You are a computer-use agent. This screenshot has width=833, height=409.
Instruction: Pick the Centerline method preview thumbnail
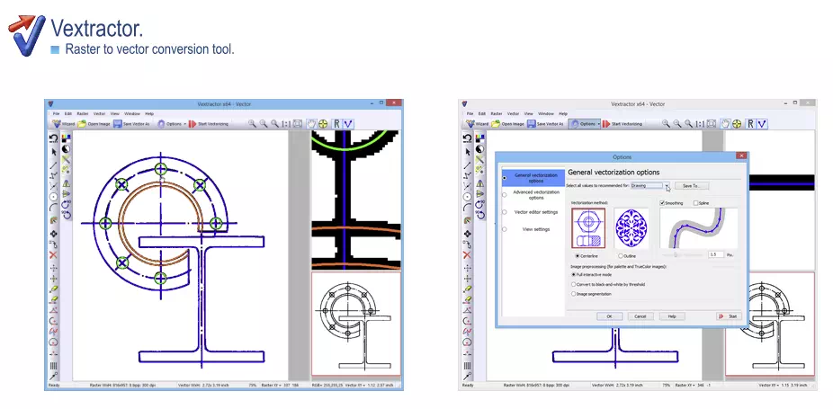pyautogui.click(x=588, y=228)
